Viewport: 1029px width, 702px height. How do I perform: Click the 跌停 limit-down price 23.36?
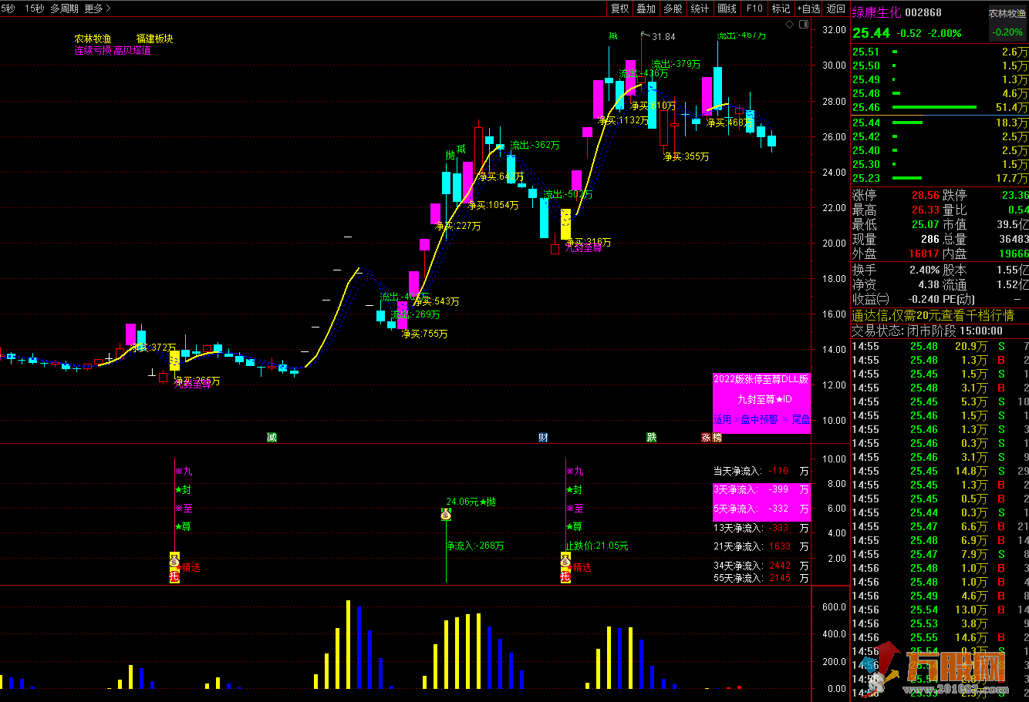pos(1015,195)
